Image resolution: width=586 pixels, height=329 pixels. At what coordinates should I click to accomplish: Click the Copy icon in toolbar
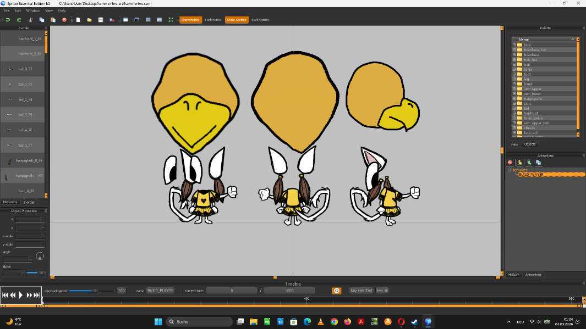point(41,20)
